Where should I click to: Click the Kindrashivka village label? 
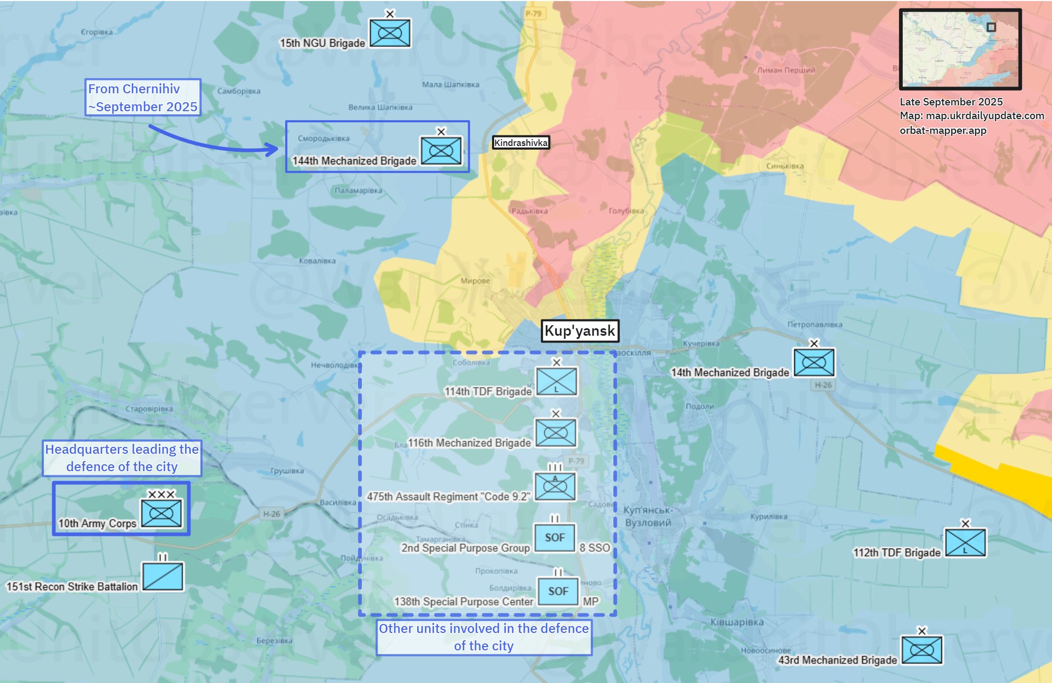pos(520,143)
